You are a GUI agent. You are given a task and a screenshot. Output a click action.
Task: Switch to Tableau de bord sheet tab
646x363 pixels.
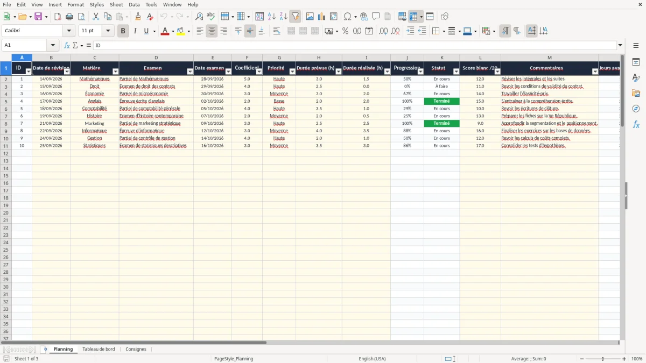pyautogui.click(x=99, y=349)
